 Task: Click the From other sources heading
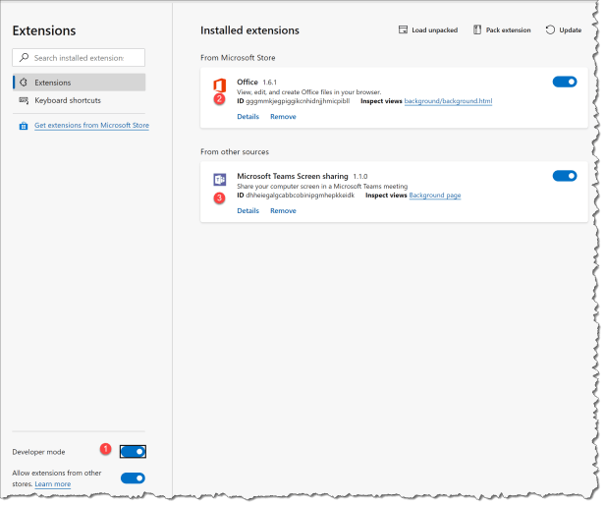pos(235,152)
